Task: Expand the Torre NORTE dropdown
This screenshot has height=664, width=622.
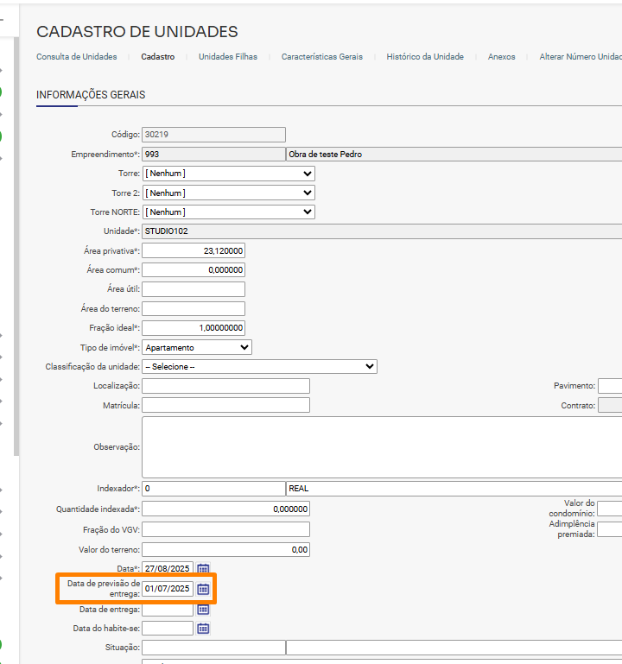Action: click(x=228, y=212)
